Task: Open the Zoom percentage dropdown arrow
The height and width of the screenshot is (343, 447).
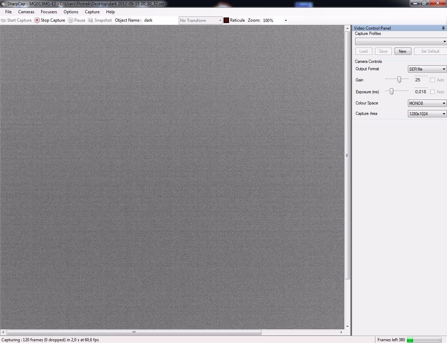Action: point(286,21)
